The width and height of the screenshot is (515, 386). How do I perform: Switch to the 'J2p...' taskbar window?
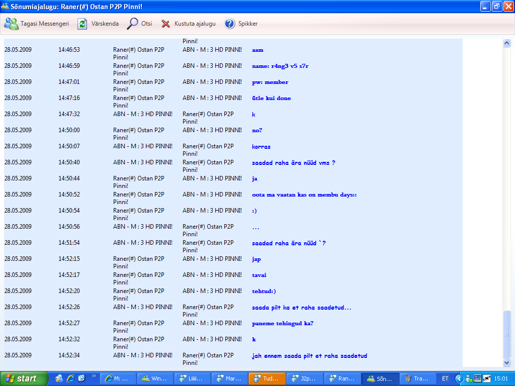(x=304, y=378)
